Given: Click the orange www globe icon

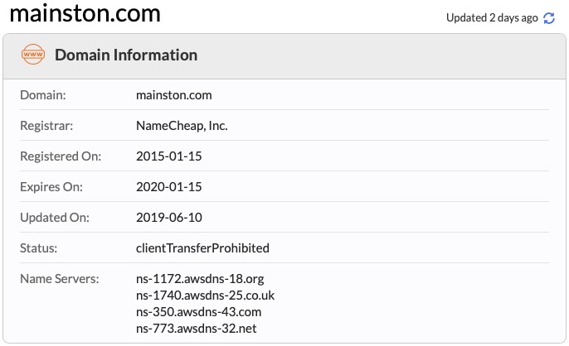Looking at the screenshot, I should point(33,55).
